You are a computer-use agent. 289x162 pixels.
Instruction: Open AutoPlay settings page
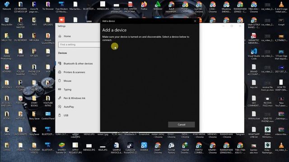coord(69,107)
